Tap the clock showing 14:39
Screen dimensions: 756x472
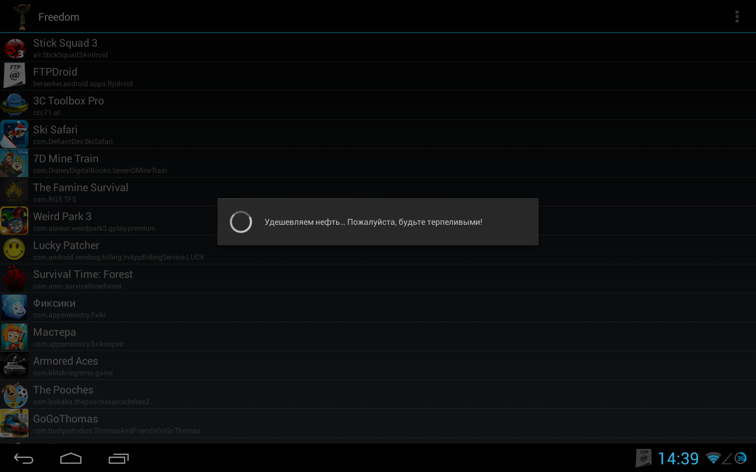click(x=678, y=458)
